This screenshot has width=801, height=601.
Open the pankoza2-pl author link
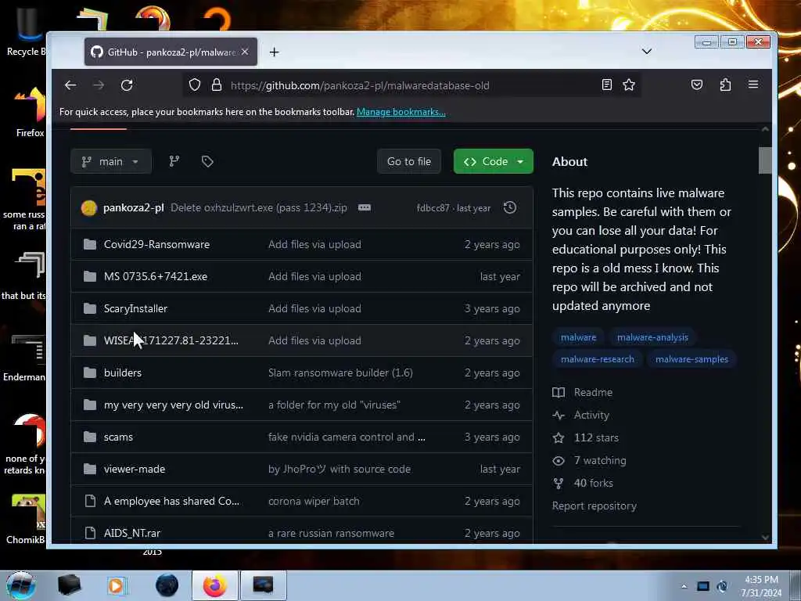(133, 208)
